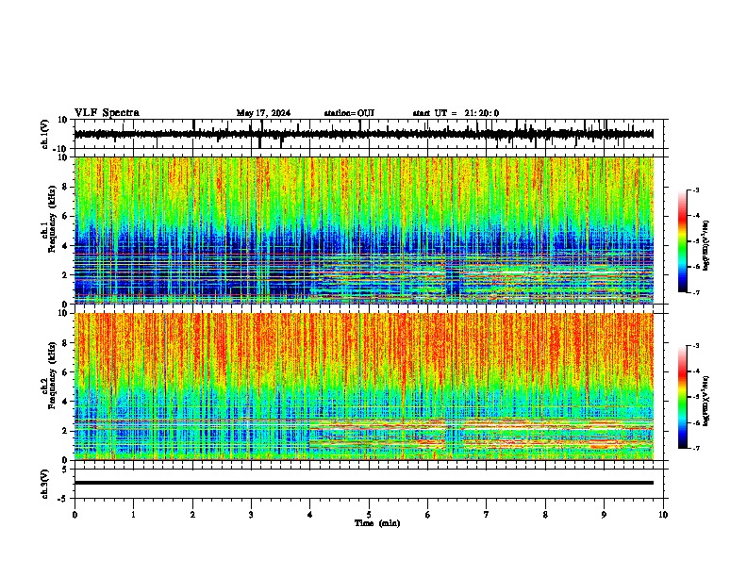
Task: Click the ch.1 "Frequency (kHz)" axis label
Action: [53, 220]
